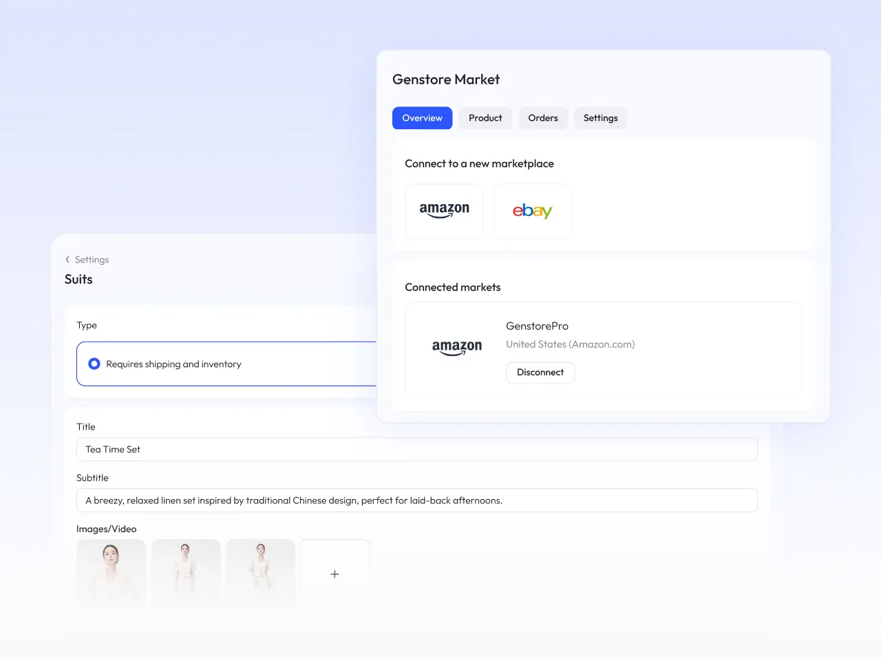
Task: Click the Genstore Market title
Action: 446,80
